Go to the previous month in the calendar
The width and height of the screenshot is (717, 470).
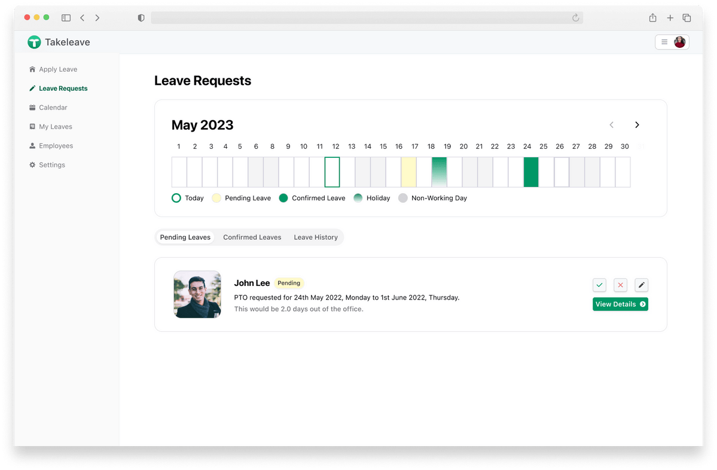(611, 125)
